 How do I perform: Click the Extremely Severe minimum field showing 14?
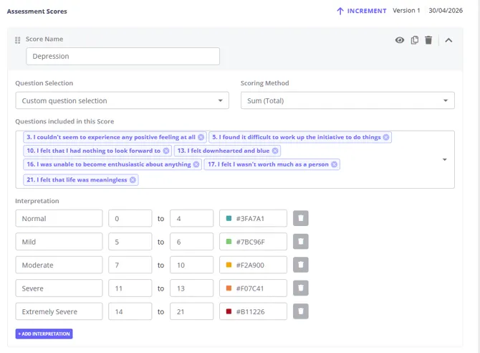(130, 311)
